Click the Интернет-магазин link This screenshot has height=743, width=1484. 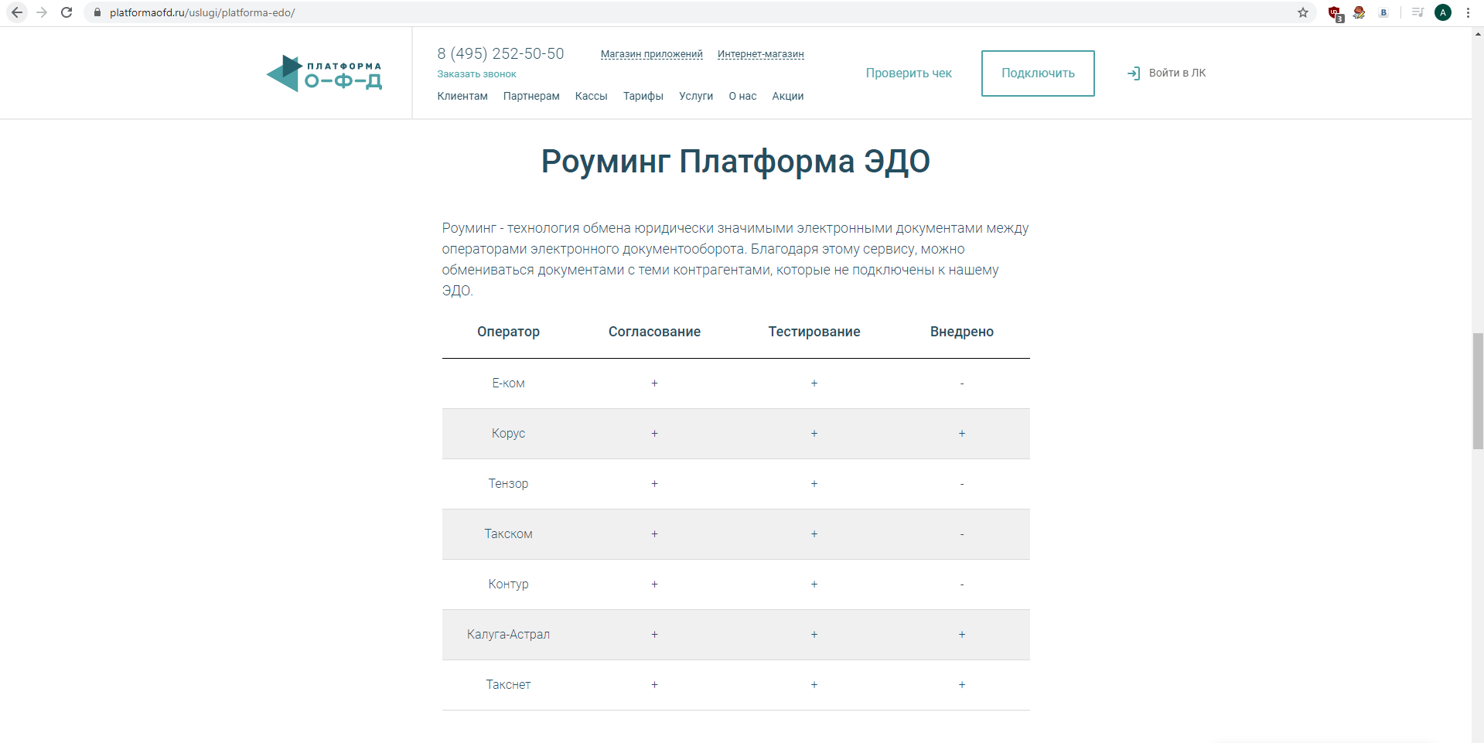[x=761, y=54]
